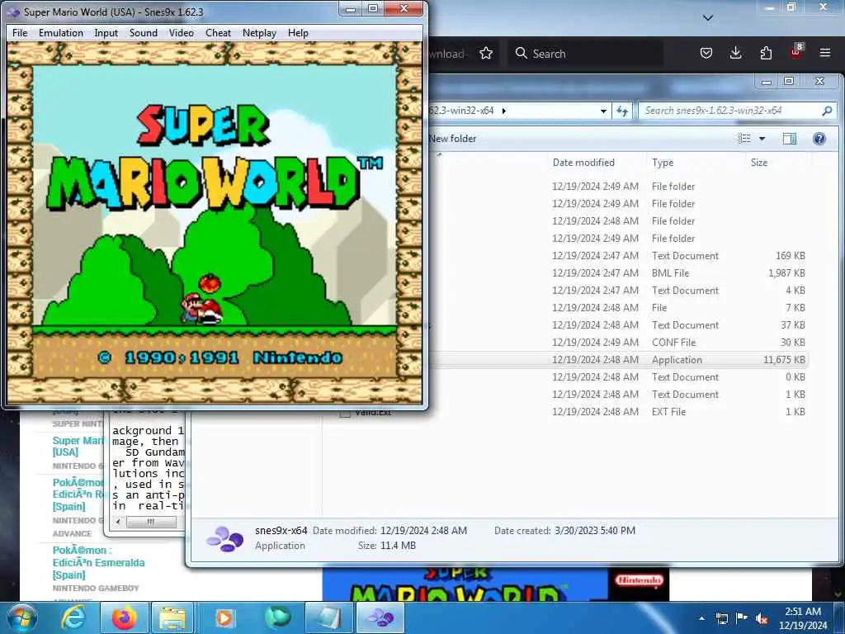Open the Emulation menu
The height and width of the screenshot is (634, 845).
tap(61, 33)
